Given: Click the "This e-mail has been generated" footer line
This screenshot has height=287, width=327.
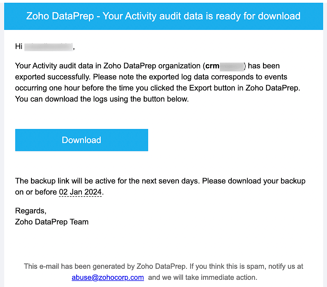Looking at the screenshot, I should [x=163, y=266].
